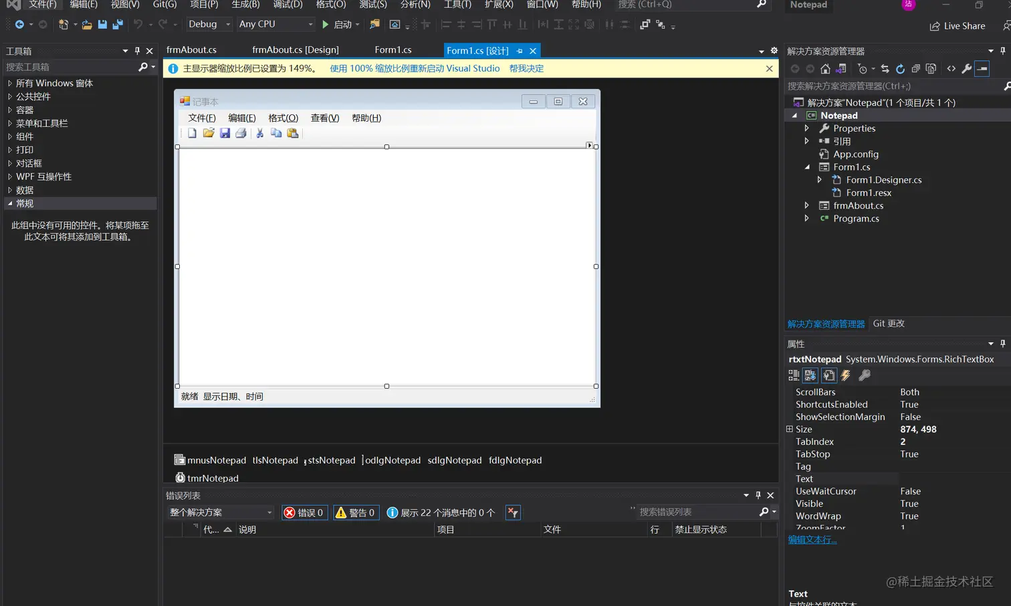Switch to the Git 更改 tab

tap(889, 324)
